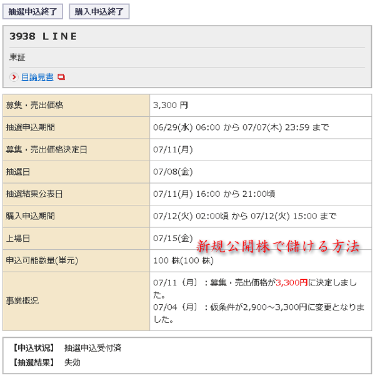Click the 抽選日 row label
This screenshot has width=375, height=376.
coord(18,172)
